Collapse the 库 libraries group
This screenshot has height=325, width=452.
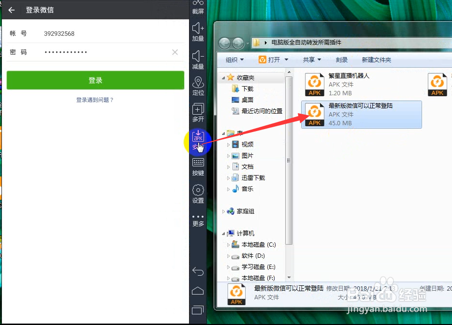[x=223, y=133]
